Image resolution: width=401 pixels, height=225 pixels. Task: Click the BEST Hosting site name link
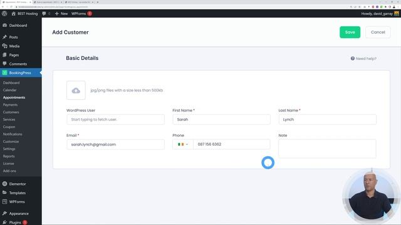28,14
